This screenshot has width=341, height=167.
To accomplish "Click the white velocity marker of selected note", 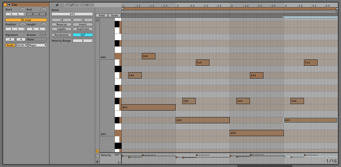I will (x=284, y=156).
